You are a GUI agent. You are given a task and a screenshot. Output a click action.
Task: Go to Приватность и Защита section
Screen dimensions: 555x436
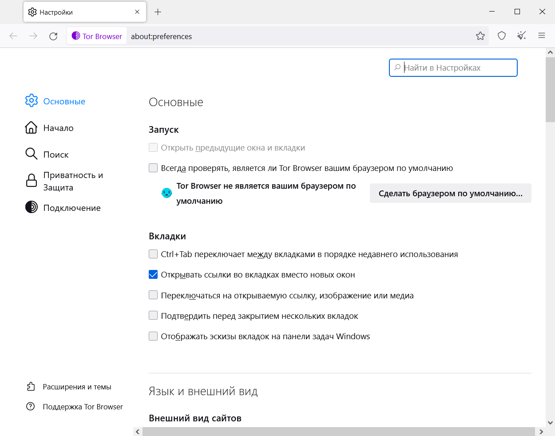72,181
